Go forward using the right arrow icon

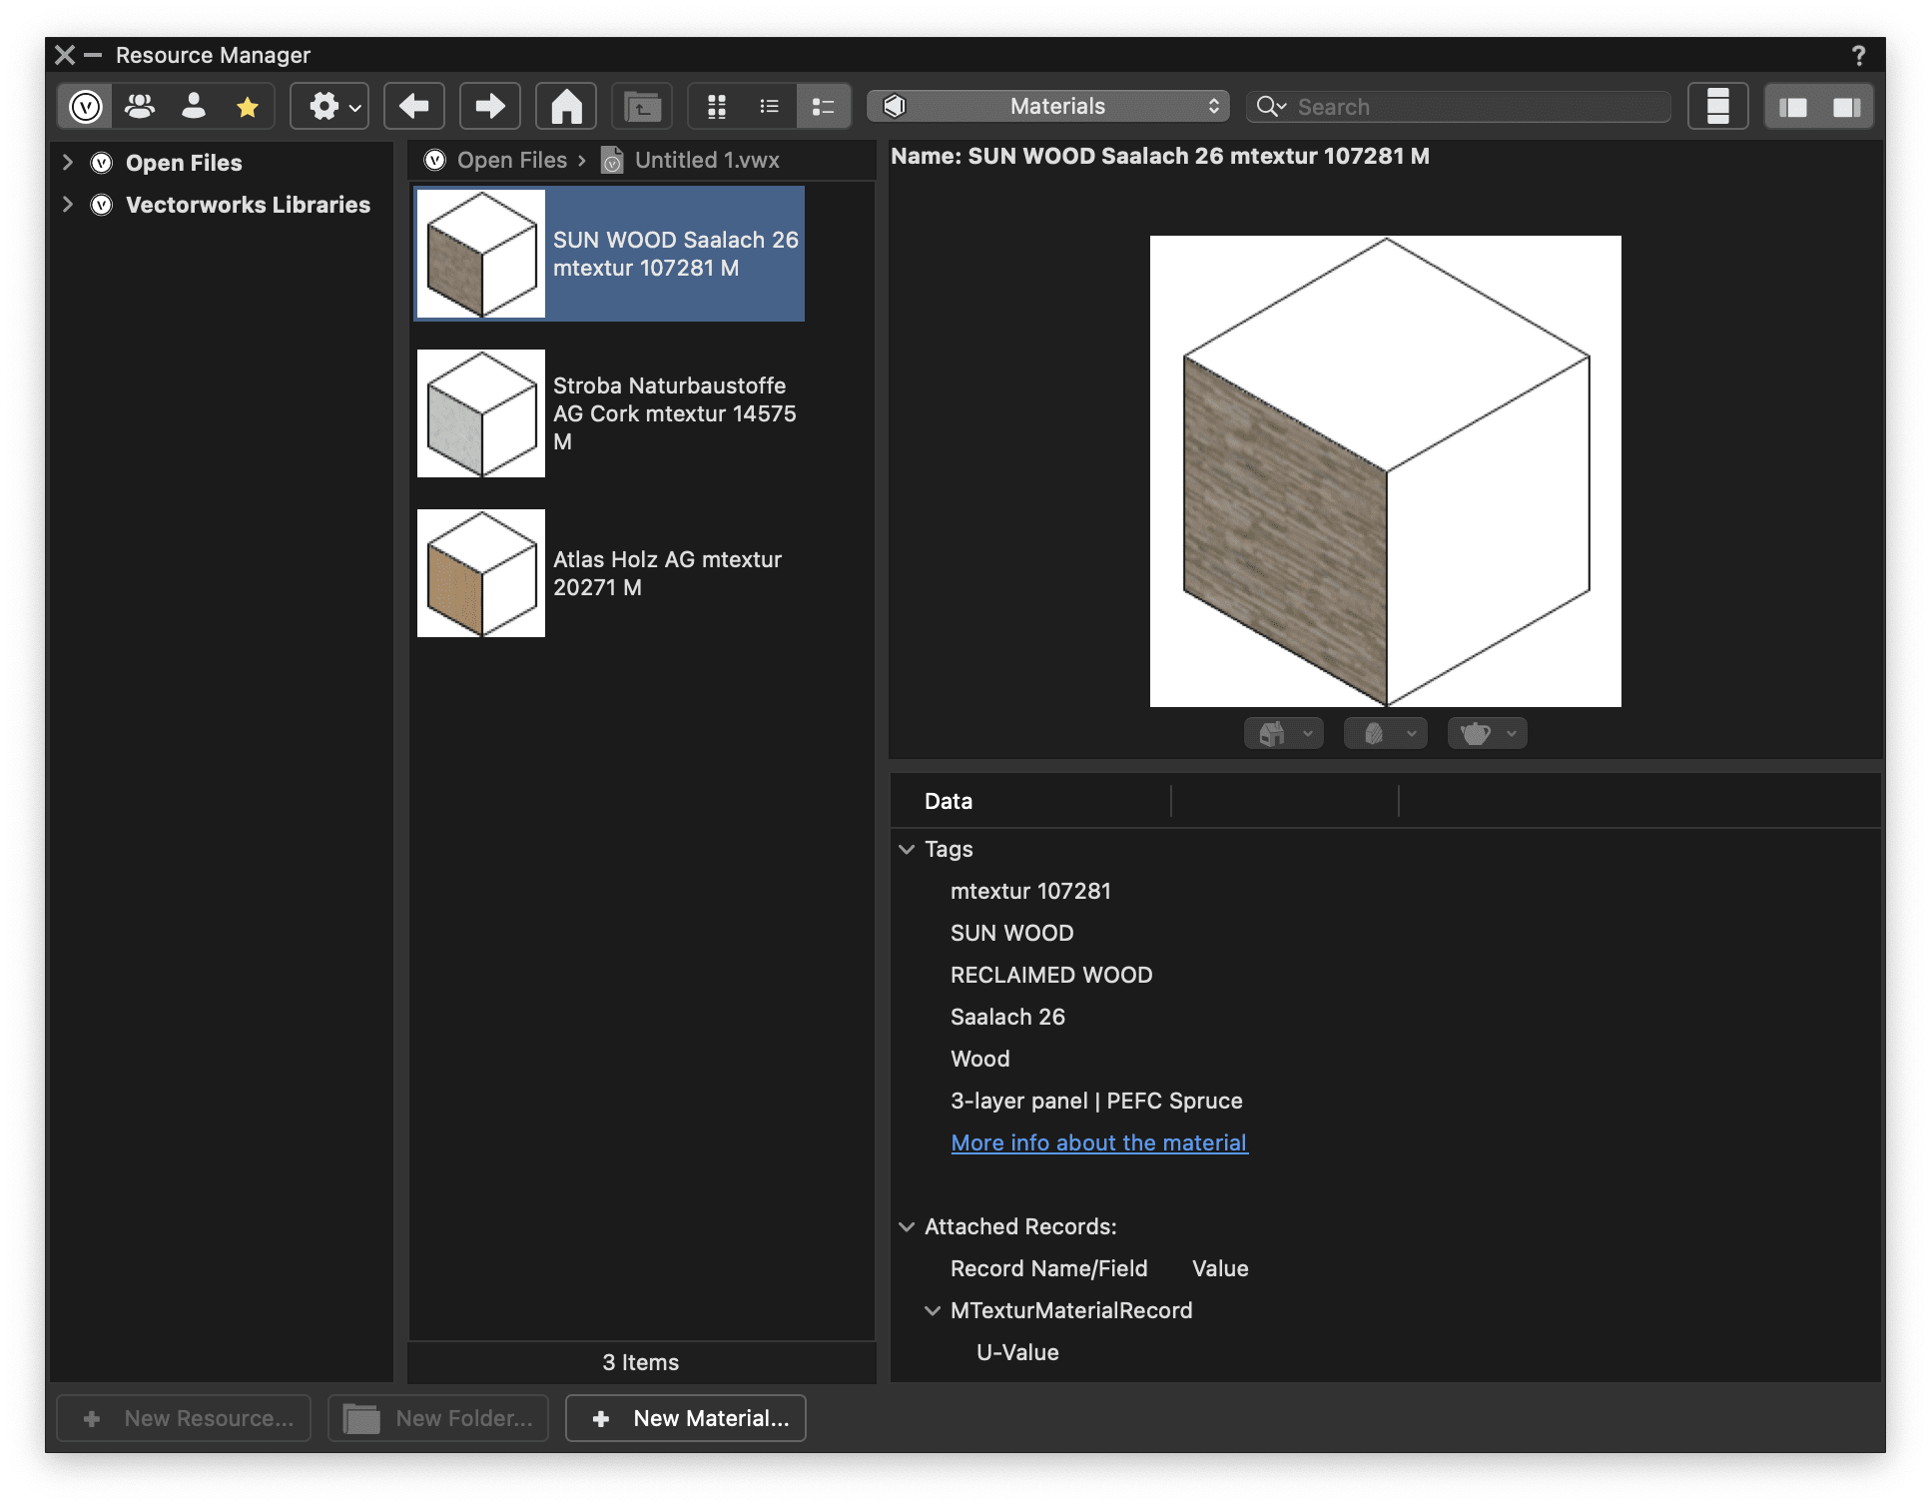[x=489, y=105]
